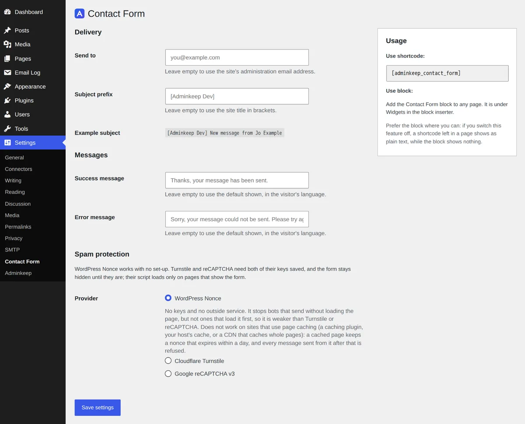Click the example subject code text
This screenshot has height=424, width=525.
(224, 133)
